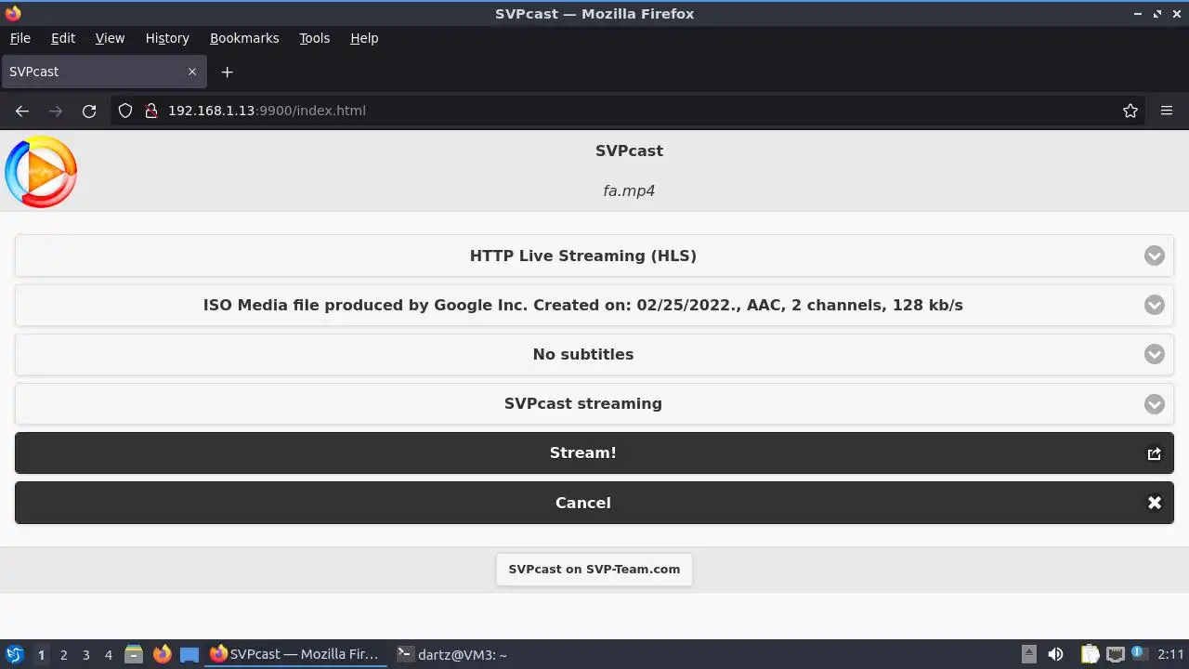Launch Firefox from the quick launch

pyautogui.click(x=162, y=654)
